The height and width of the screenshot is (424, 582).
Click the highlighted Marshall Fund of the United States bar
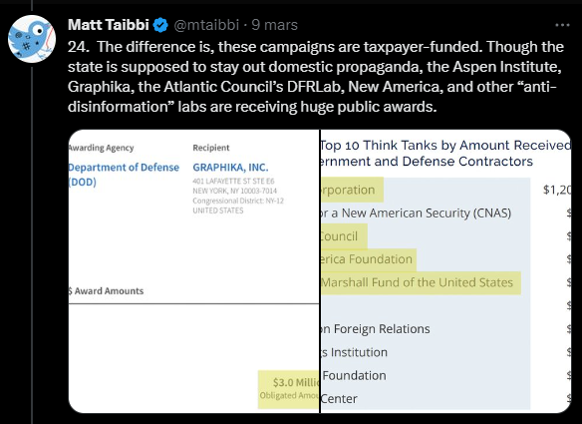pos(421,282)
